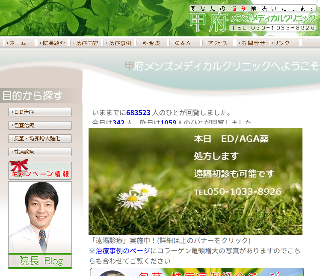Click the ED/AGA薬 daisy banner image

pyautogui.click(x=195, y=181)
